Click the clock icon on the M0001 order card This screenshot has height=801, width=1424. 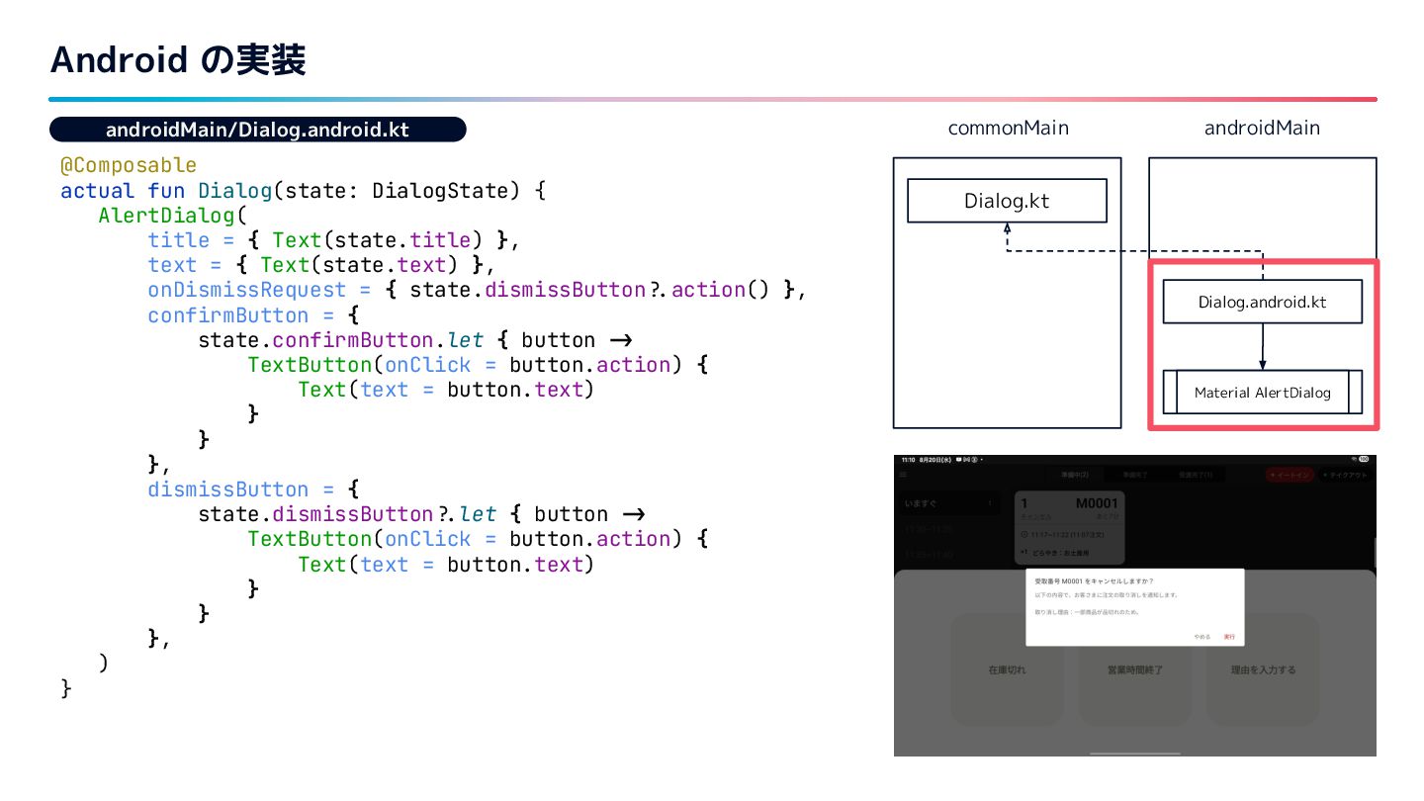[x=1023, y=535]
